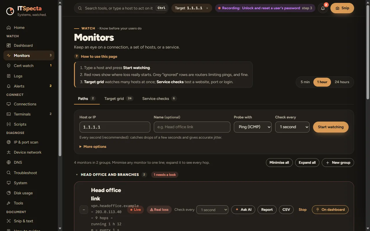Click the New group button
370x231 pixels.
tap(338, 163)
